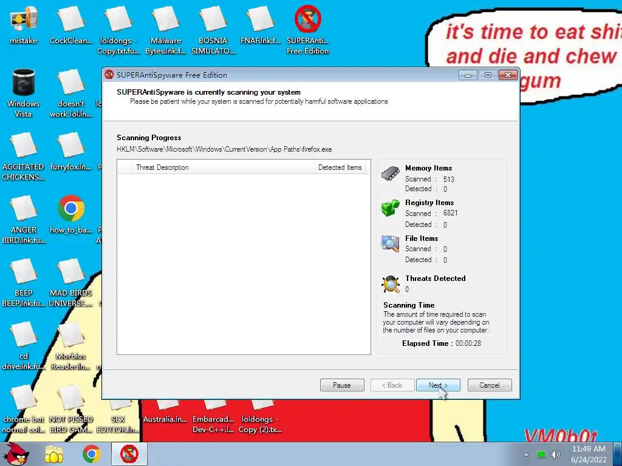Open the Windows Vista recycle bin icon
This screenshot has width=622, height=466.
pos(24,93)
